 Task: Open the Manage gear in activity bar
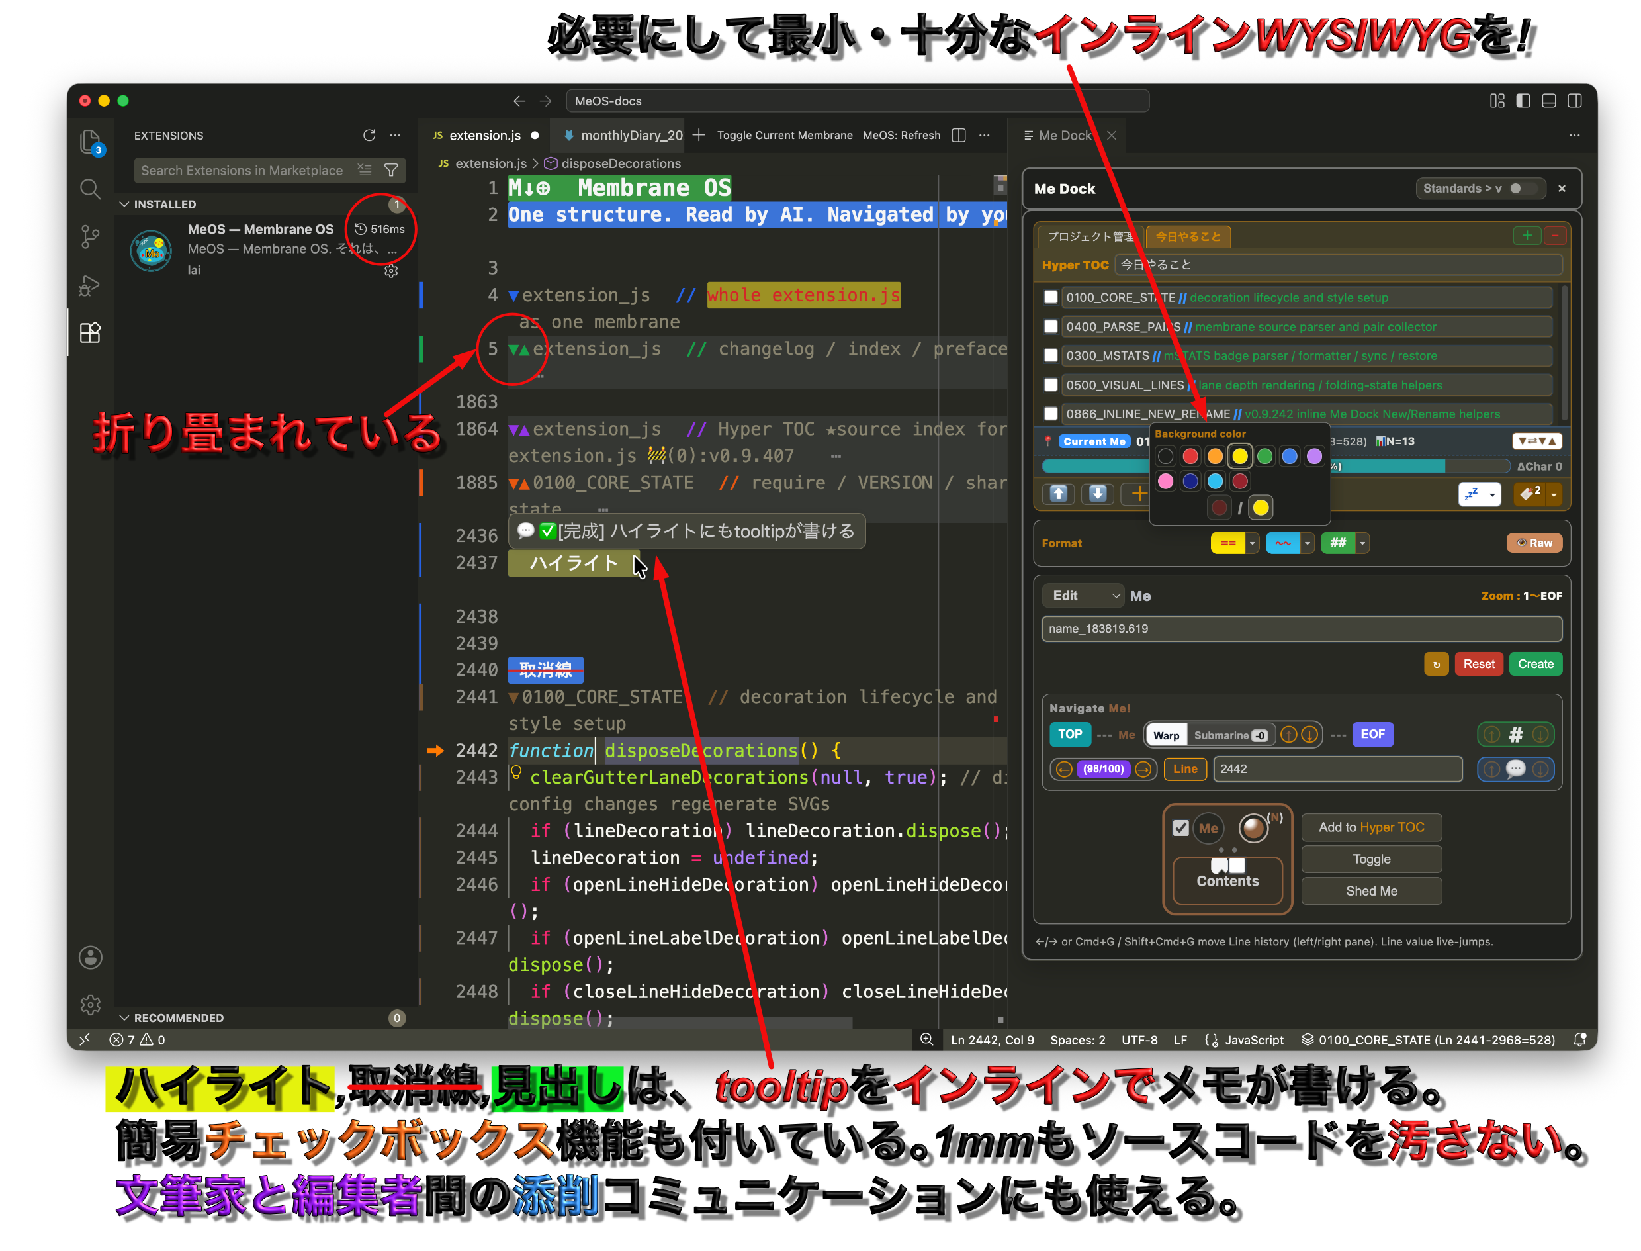(90, 1005)
